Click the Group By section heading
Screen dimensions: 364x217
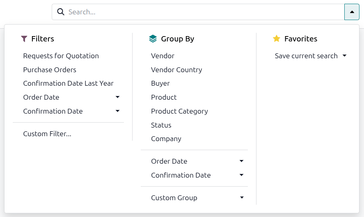pyautogui.click(x=178, y=39)
